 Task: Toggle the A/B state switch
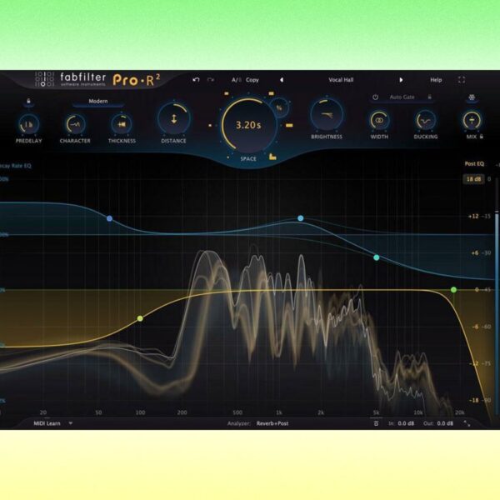237,80
